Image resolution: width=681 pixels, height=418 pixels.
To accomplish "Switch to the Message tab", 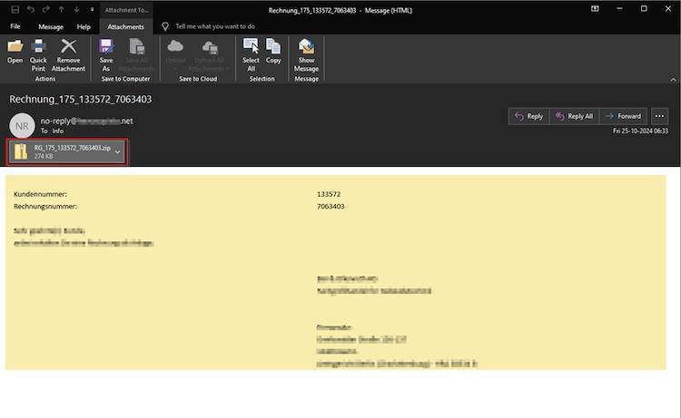I will point(51,27).
